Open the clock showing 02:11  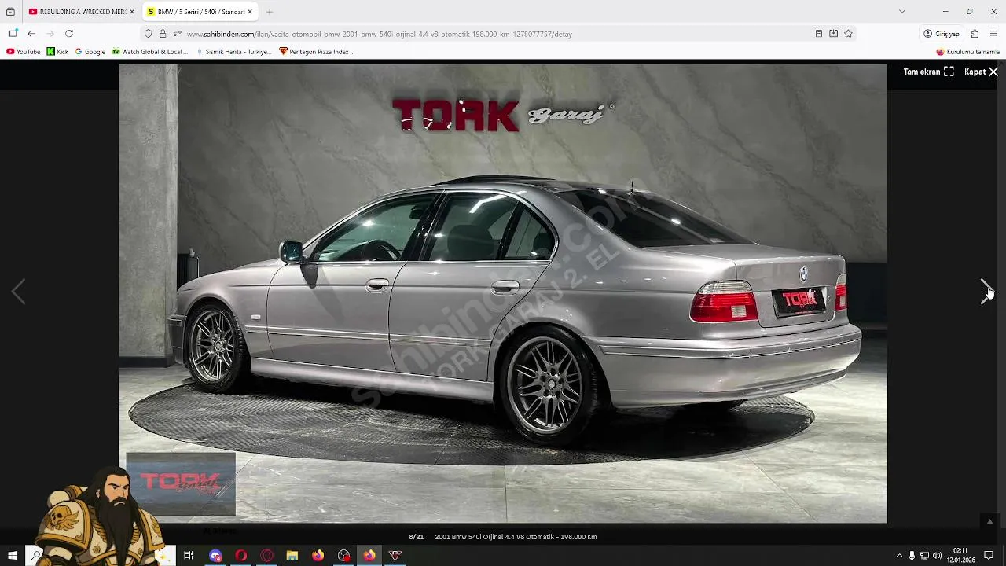point(960,556)
